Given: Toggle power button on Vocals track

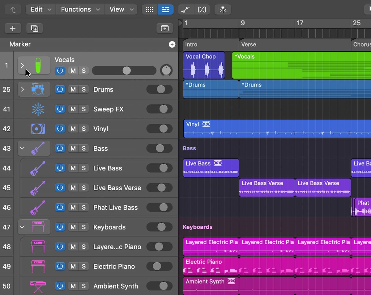Looking at the screenshot, I should click(x=60, y=71).
